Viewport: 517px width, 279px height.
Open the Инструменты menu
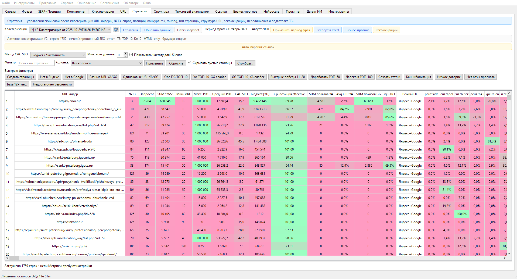(24, 3)
